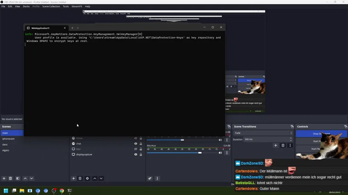Open scene filters icon in the Scenes panel

(18, 178)
